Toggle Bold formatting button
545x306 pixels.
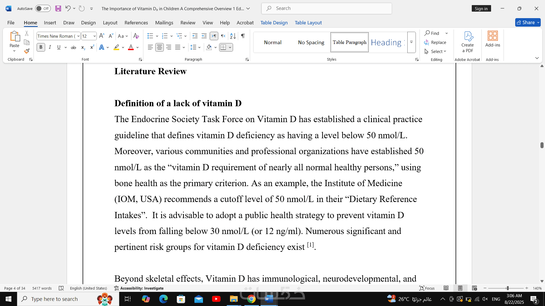(x=41, y=47)
